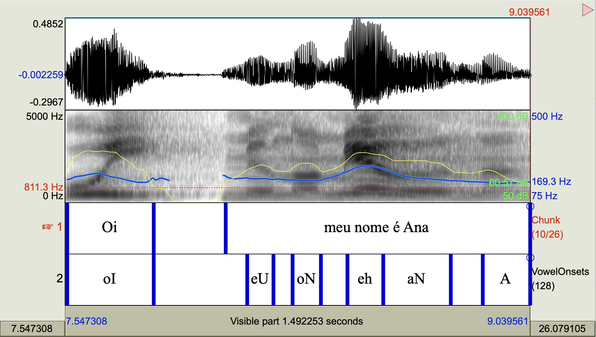The height and width of the screenshot is (337, 596).
Task: Click the circle atop VowelOnsets right boundary
Action: (530, 258)
